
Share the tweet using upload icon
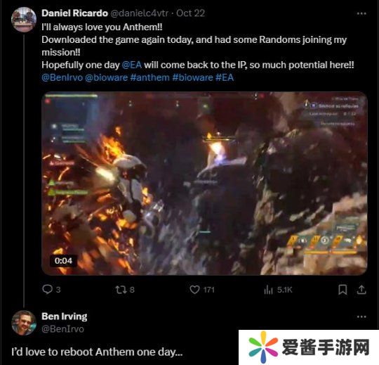[x=361, y=290]
